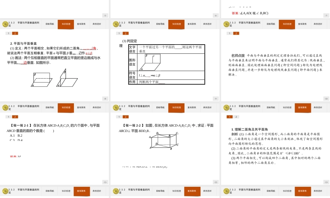The image size is (330, 198).
Task: Switch to the 目标导航 tab on the top-left slide
Action: (x=49, y=24)
